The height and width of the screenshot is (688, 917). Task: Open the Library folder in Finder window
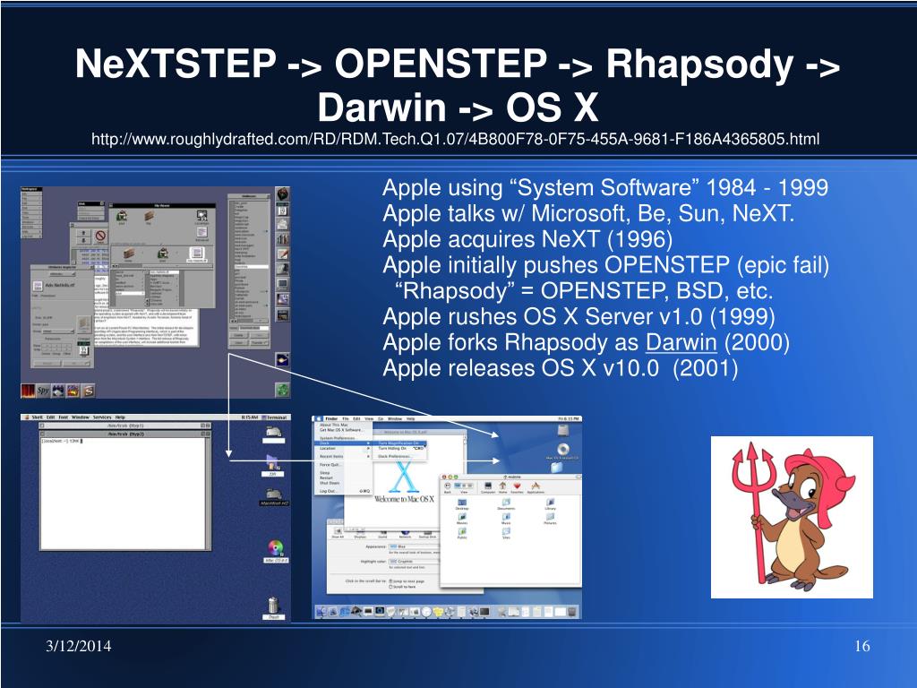click(x=551, y=504)
